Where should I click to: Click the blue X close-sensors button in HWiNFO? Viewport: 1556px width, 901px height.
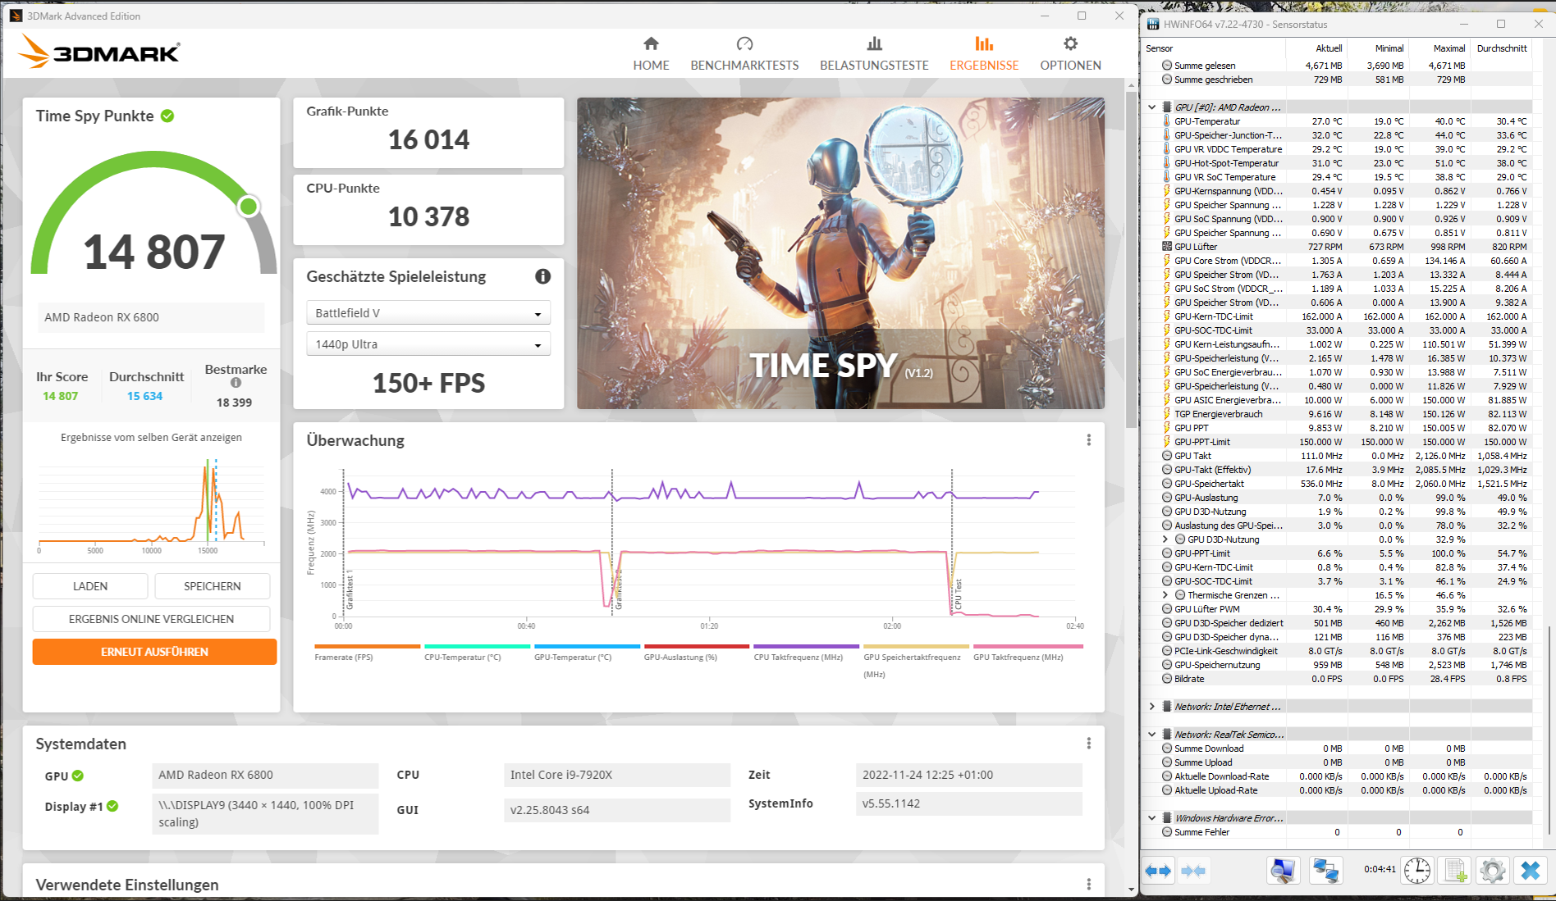(x=1530, y=871)
